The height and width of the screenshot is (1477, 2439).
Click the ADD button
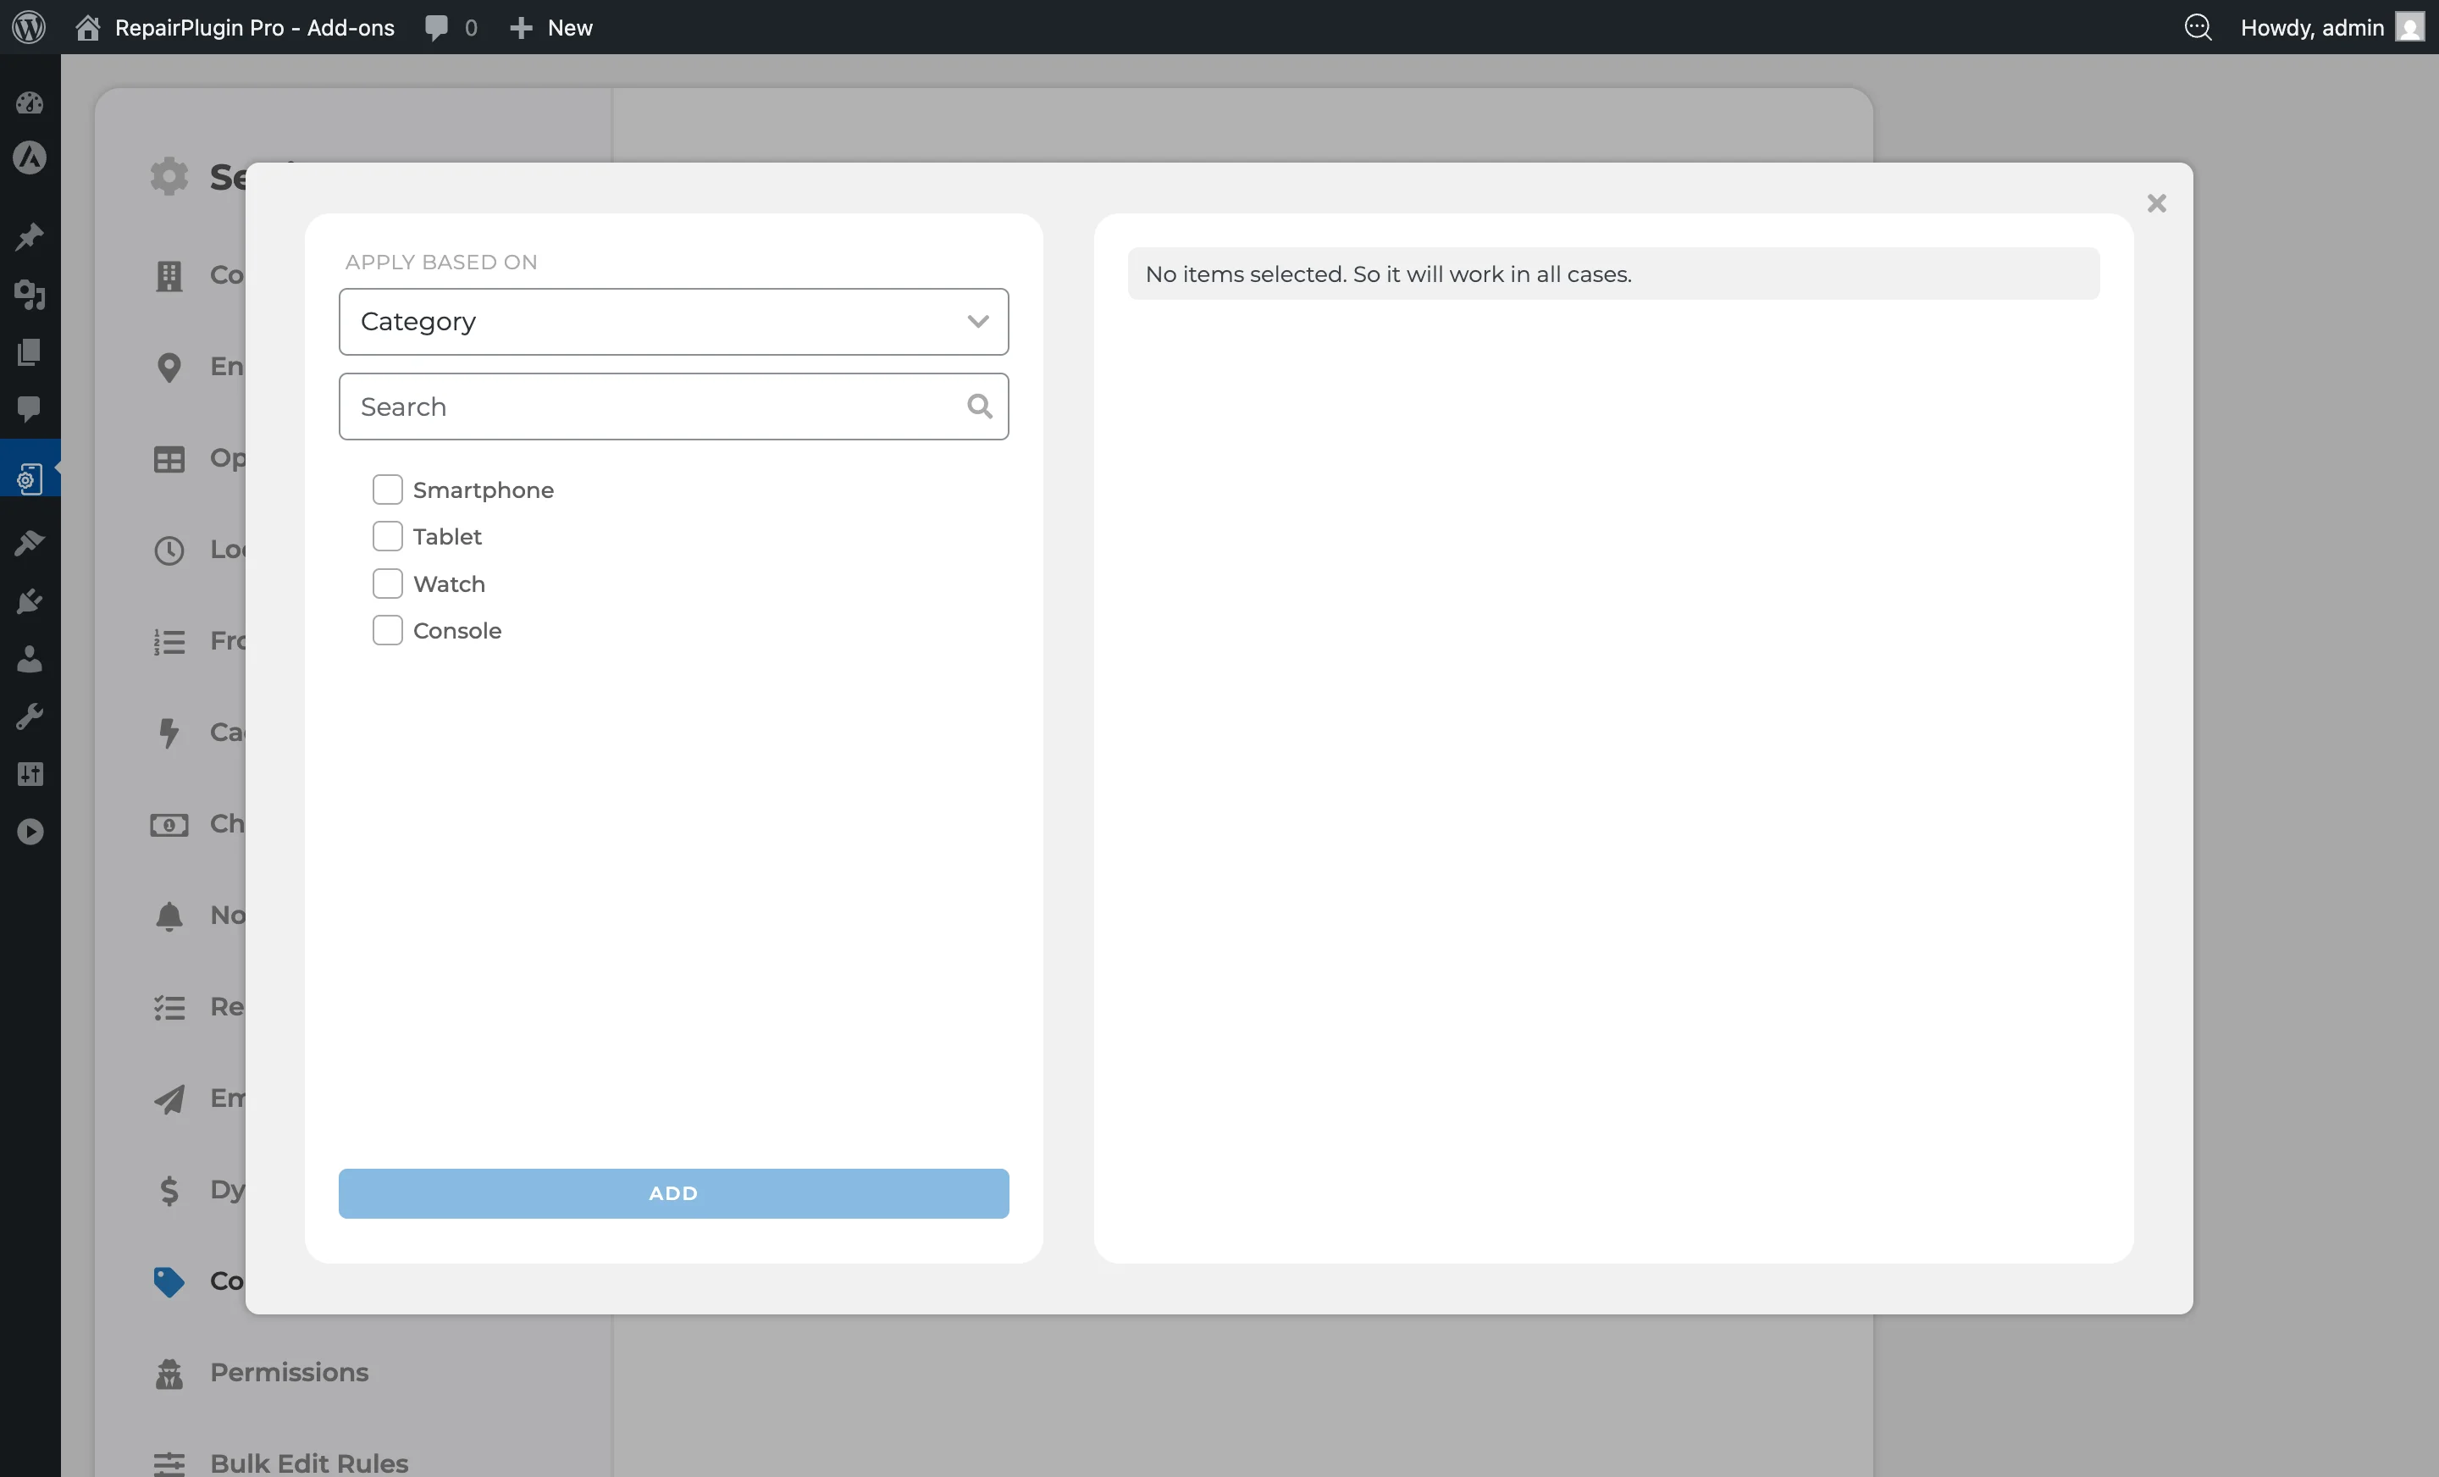click(x=673, y=1193)
